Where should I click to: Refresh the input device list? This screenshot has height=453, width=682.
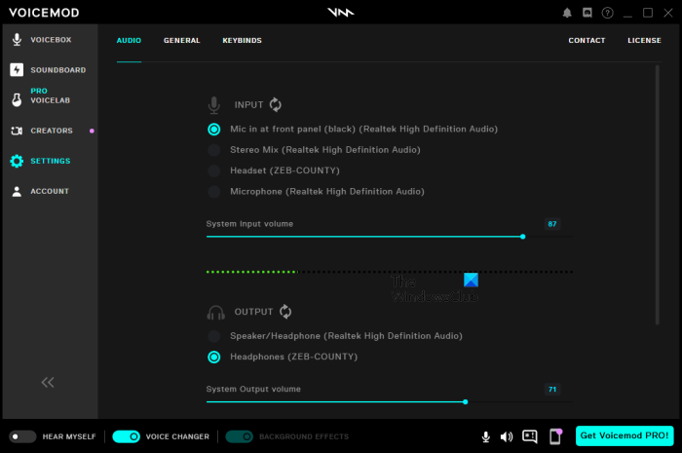[x=276, y=105]
